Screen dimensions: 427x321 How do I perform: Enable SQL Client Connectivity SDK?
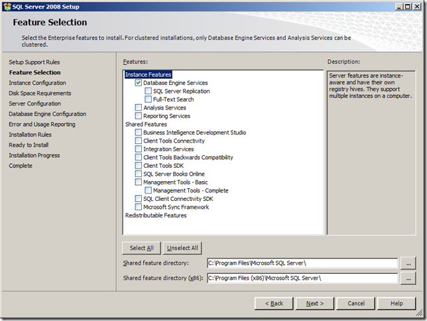(x=139, y=198)
